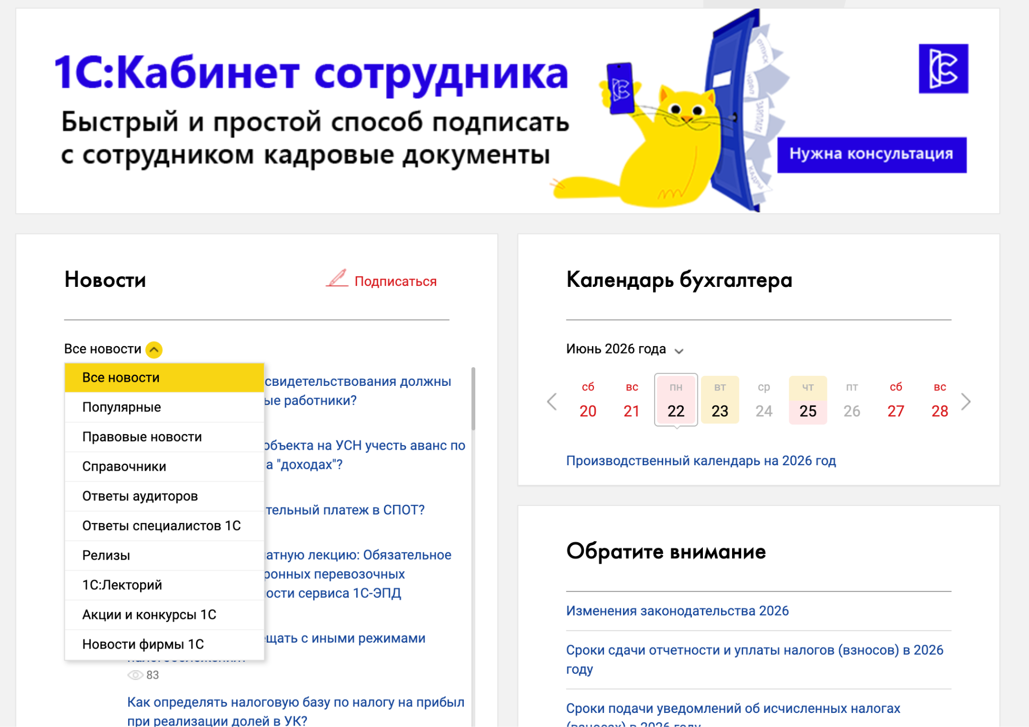Click the 1C logo in banner
The height and width of the screenshot is (727, 1029).
(x=943, y=69)
